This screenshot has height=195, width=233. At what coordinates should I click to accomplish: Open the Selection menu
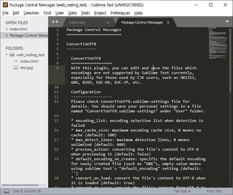pos(31,13)
